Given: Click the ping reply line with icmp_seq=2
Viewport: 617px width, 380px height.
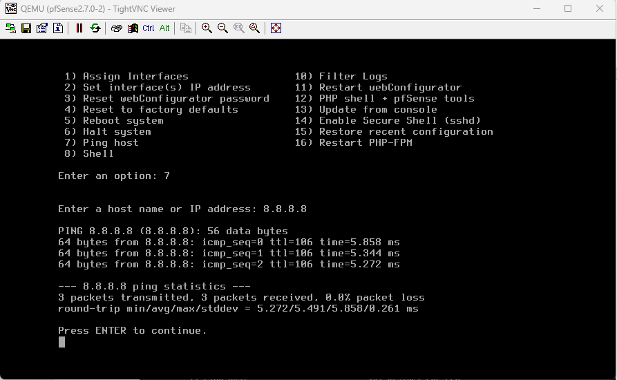Looking at the screenshot, I should [x=229, y=264].
